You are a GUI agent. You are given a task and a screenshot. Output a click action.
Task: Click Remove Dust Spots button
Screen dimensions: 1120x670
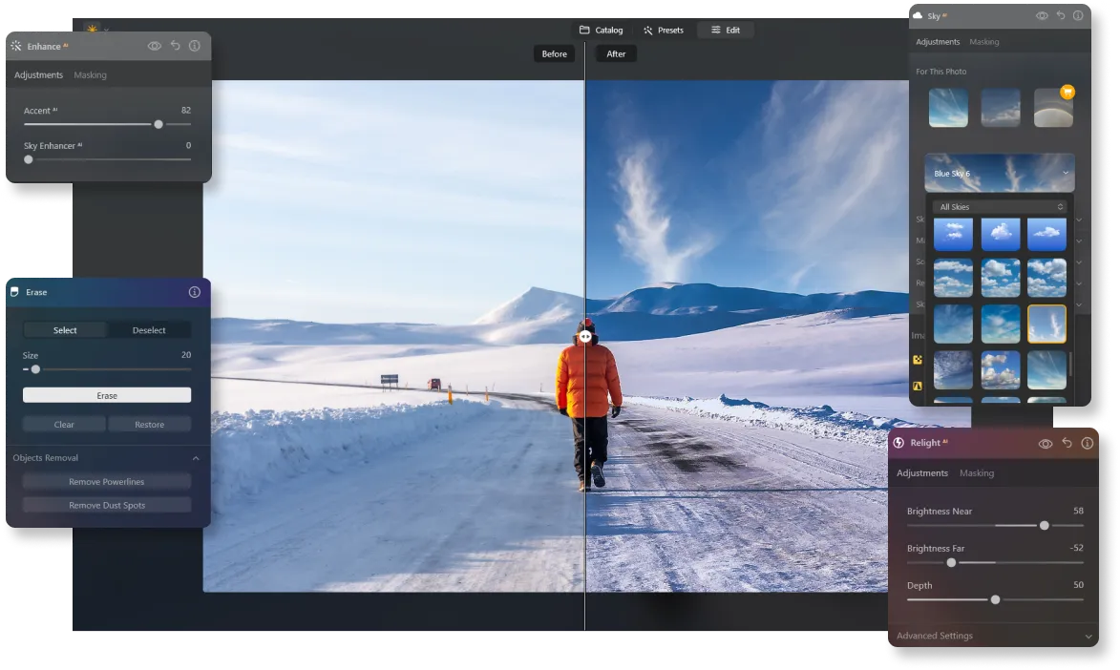point(107,505)
